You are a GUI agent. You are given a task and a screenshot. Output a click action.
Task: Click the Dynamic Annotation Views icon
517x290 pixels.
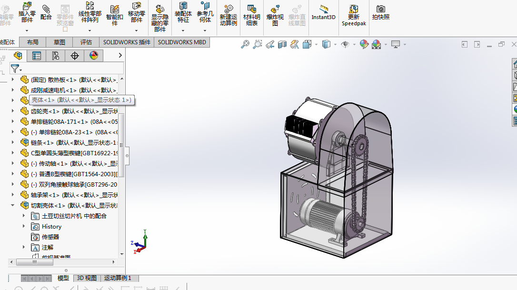[294, 44]
